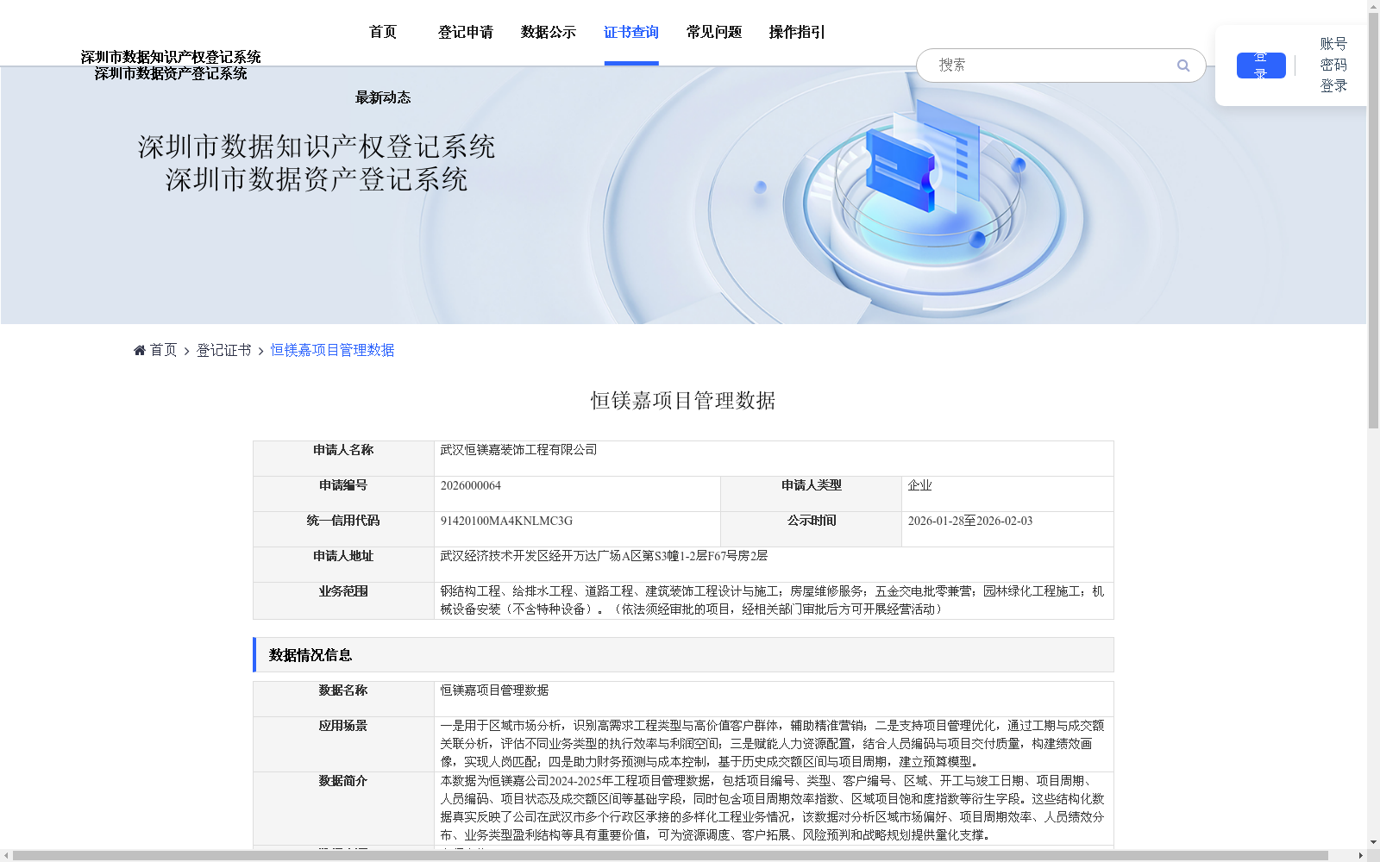Click the home icon in breadcrumb

140,350
